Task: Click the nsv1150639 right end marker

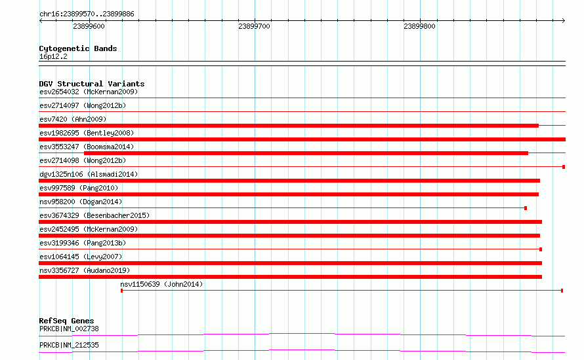Action: [x=562, y=291]
